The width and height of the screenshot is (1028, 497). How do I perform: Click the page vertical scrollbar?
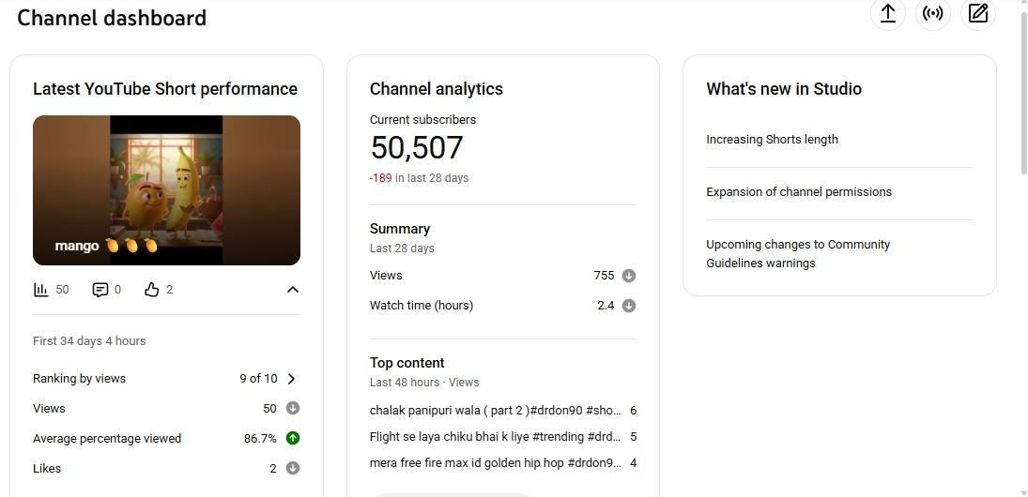1023,94
